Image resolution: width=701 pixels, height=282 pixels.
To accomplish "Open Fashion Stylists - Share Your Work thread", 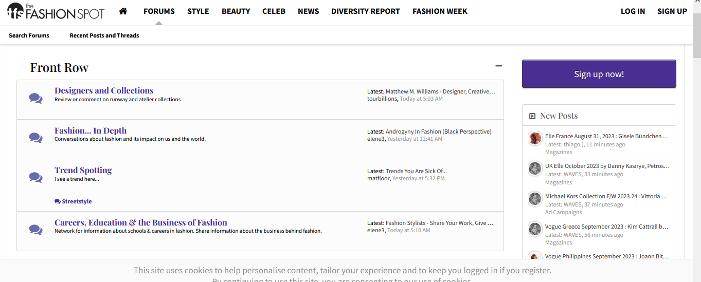I will pos(439,223).
